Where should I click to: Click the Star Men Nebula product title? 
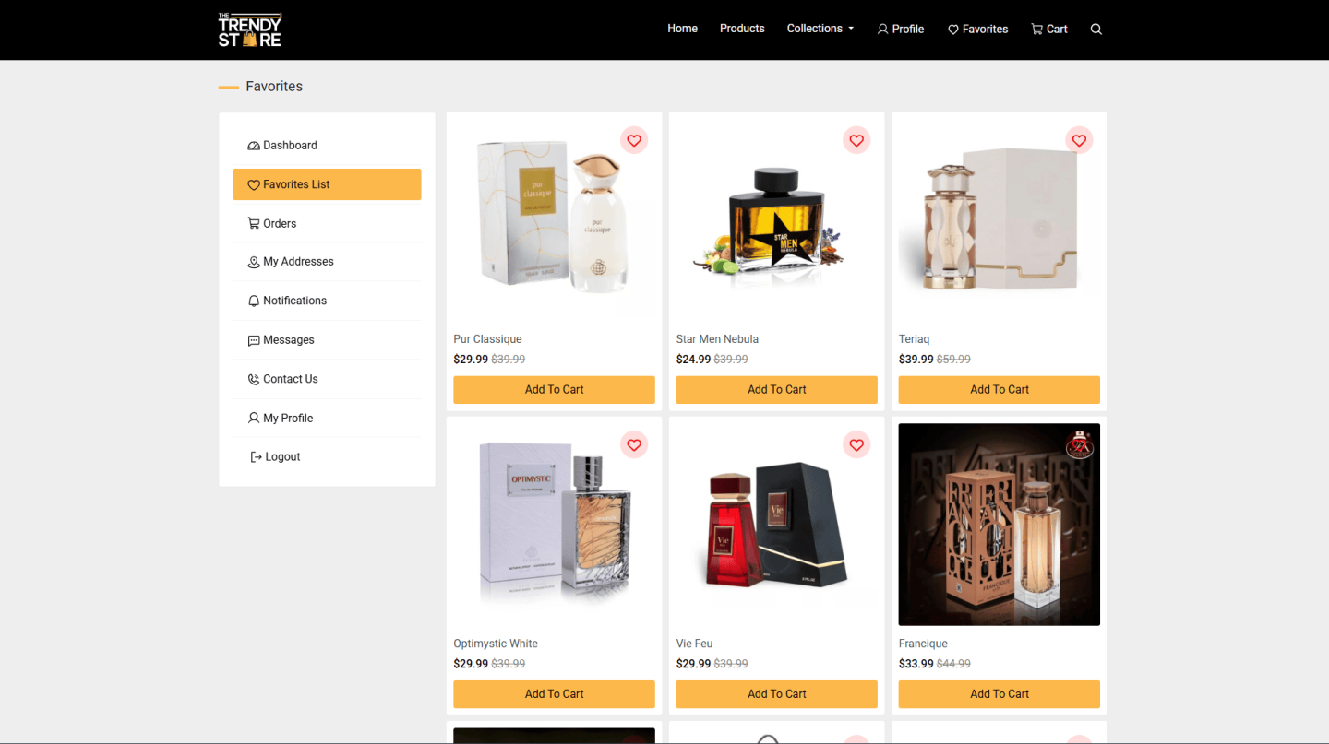point(717,339)
